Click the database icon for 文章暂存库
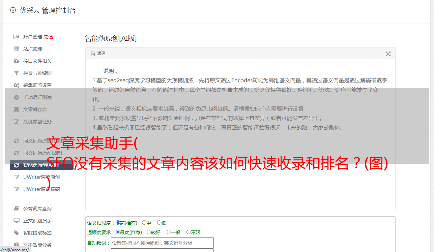The image size is (434, 252). [16, 109]
